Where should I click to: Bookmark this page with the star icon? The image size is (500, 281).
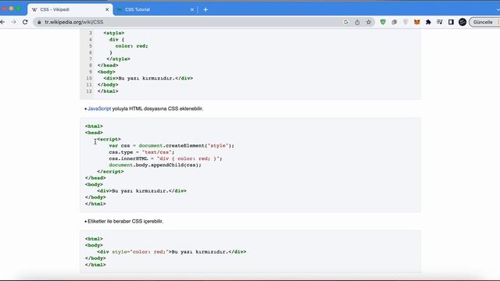click(369, 22)
